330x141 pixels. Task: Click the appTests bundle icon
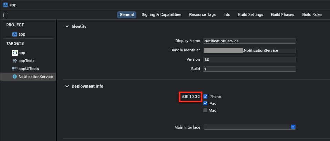(14, 61)
